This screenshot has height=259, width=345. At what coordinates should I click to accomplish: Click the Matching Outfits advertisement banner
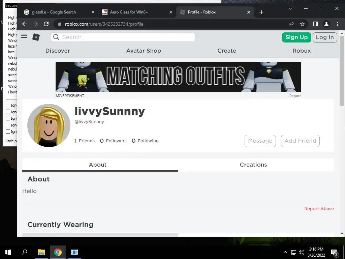(178, 77)
